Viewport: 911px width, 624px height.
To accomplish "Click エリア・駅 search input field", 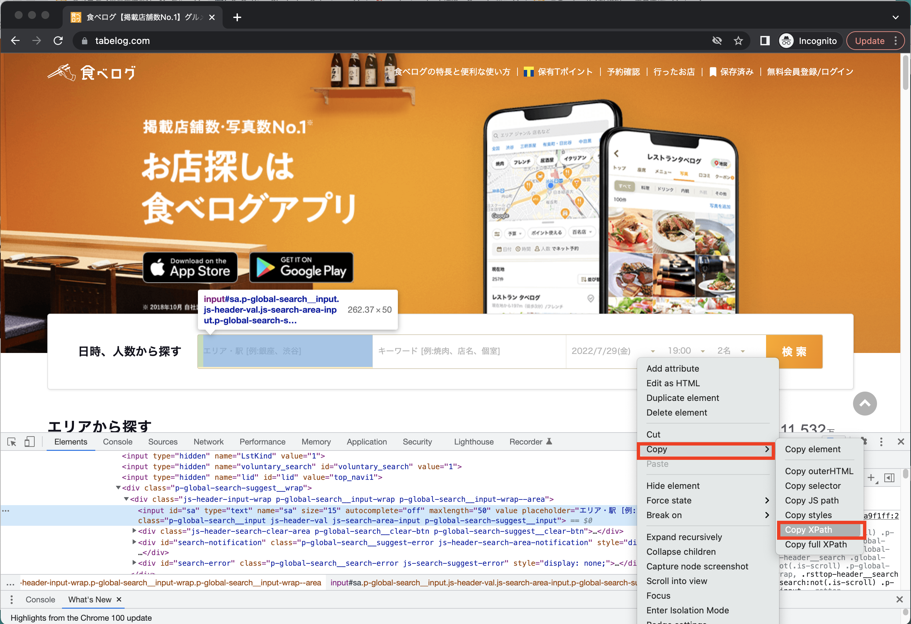I will (x=285, y=351).
